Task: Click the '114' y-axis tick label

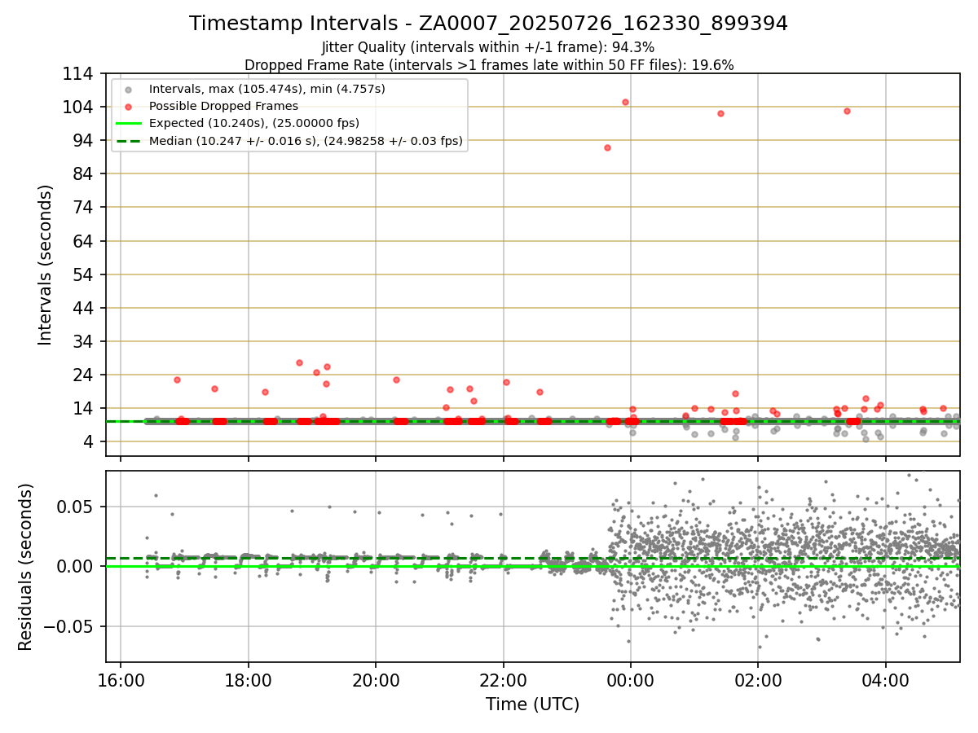Action: [80, 74]
